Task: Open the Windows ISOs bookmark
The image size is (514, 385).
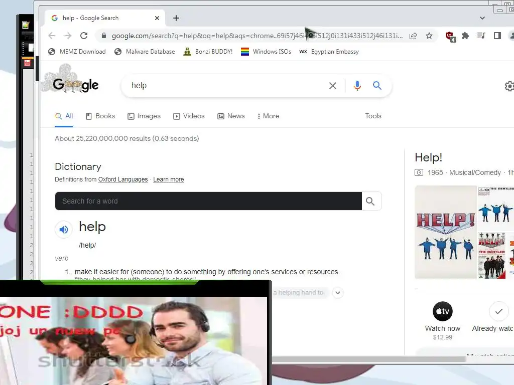Action: pos(266,52)
